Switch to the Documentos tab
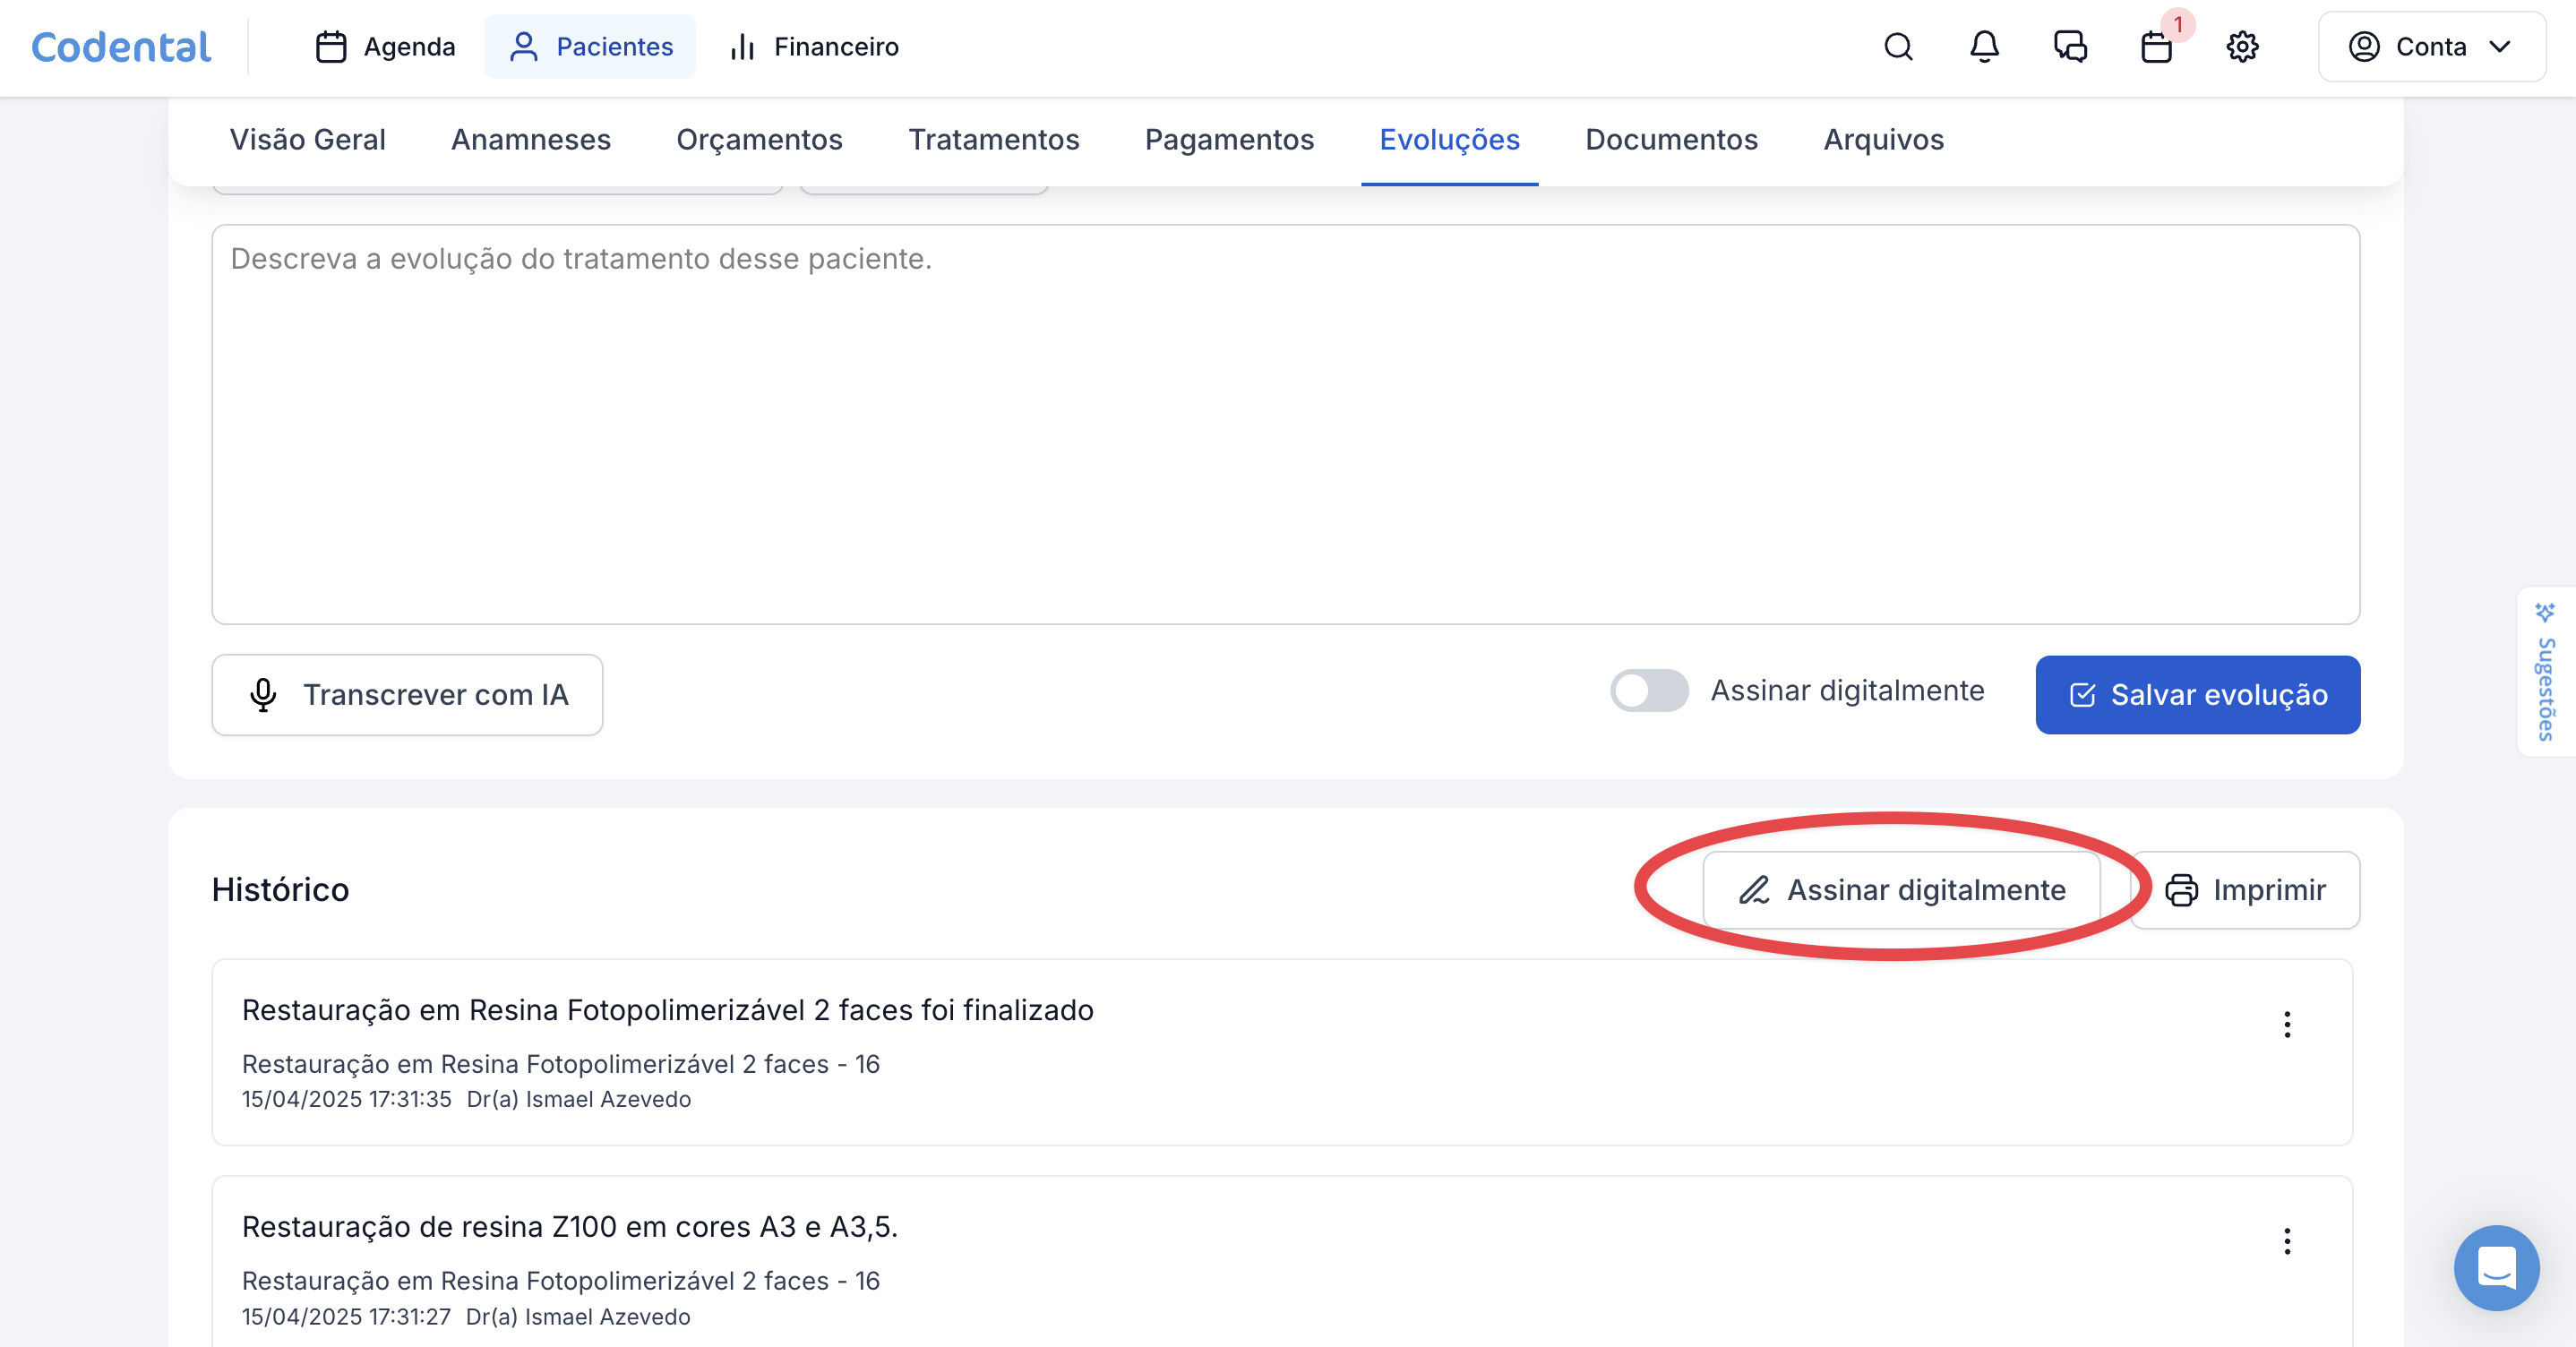2576x1347 pixels. (1670, 140)
